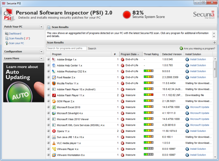This screenshot has width=219, height=161.
Task: Click the Opera 11.x program icon
Action: pos(54,131)
